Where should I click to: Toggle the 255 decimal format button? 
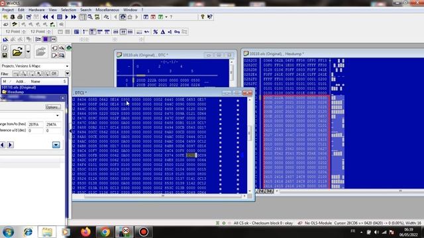(116, 32)
